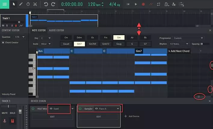The width and height of the screenshot is (213, 129).
Task: Show Track 1 automation curve
Action: click(21, 26)
